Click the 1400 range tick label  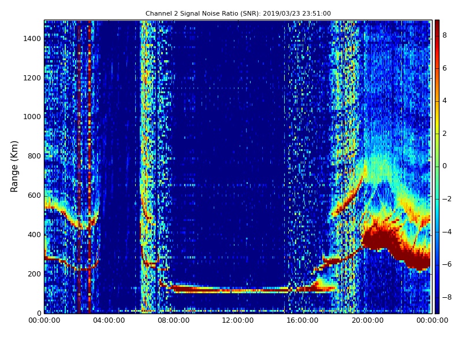[32, 39]
